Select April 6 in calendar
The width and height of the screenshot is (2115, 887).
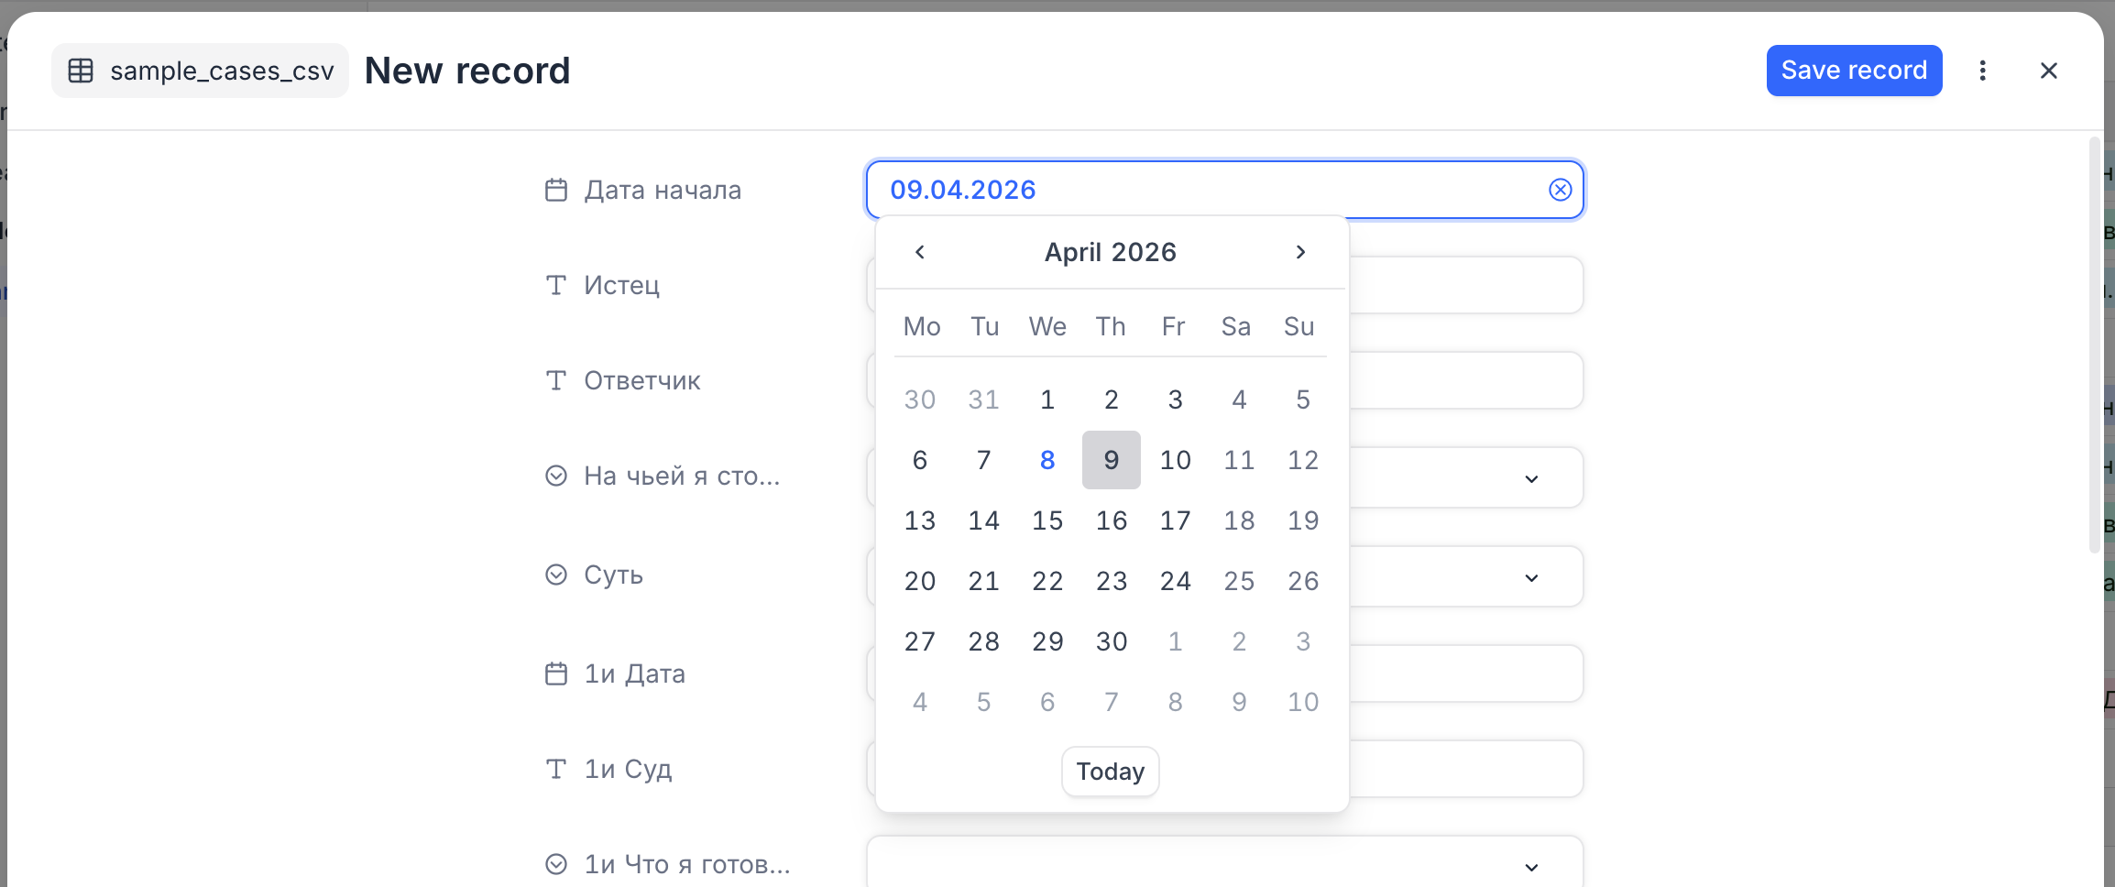pyautogui.click(x=920, y=460)
